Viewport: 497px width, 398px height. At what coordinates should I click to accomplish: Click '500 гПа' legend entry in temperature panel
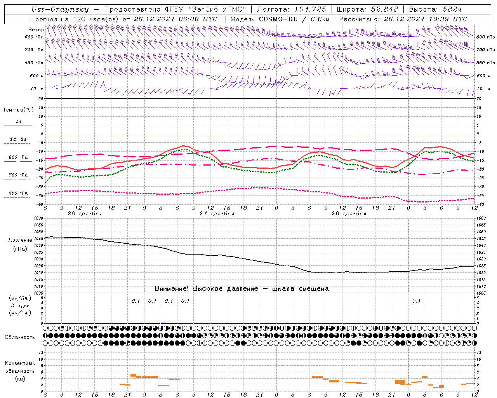coord(18,193)
